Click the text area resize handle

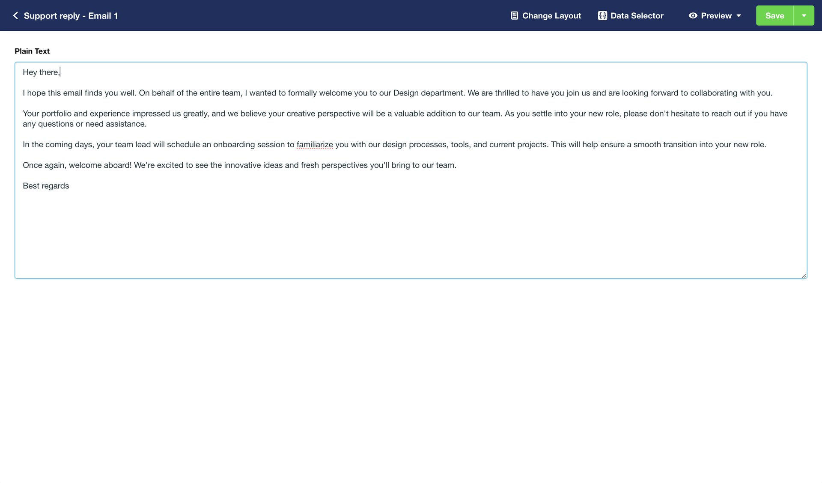804,276
